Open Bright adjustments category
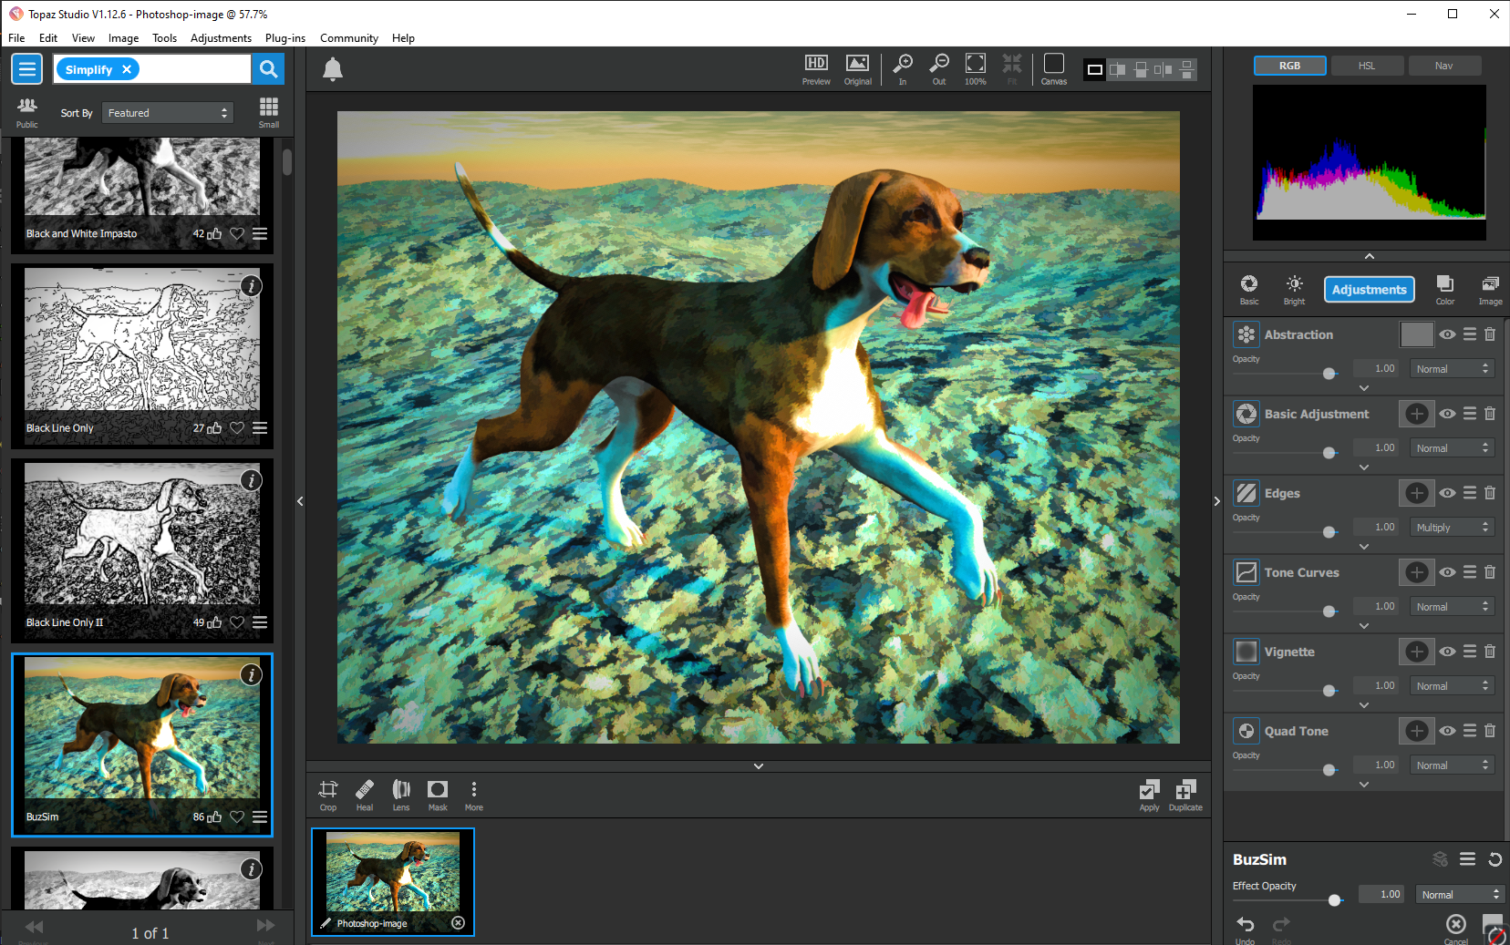Image resolution: width=1510 pixels, height=945 pixels. click(1295, 290)
